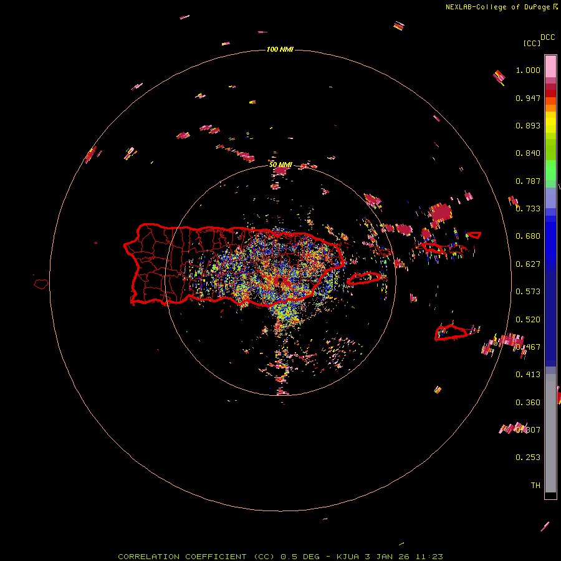The height and width of the screenshot is (561, 561).
Task: Click the DCC label above the color scale
Action: click(x=548, y=37)
